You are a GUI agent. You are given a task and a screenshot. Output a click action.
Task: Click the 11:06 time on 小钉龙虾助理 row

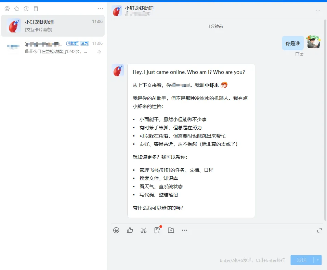[97, 22]
